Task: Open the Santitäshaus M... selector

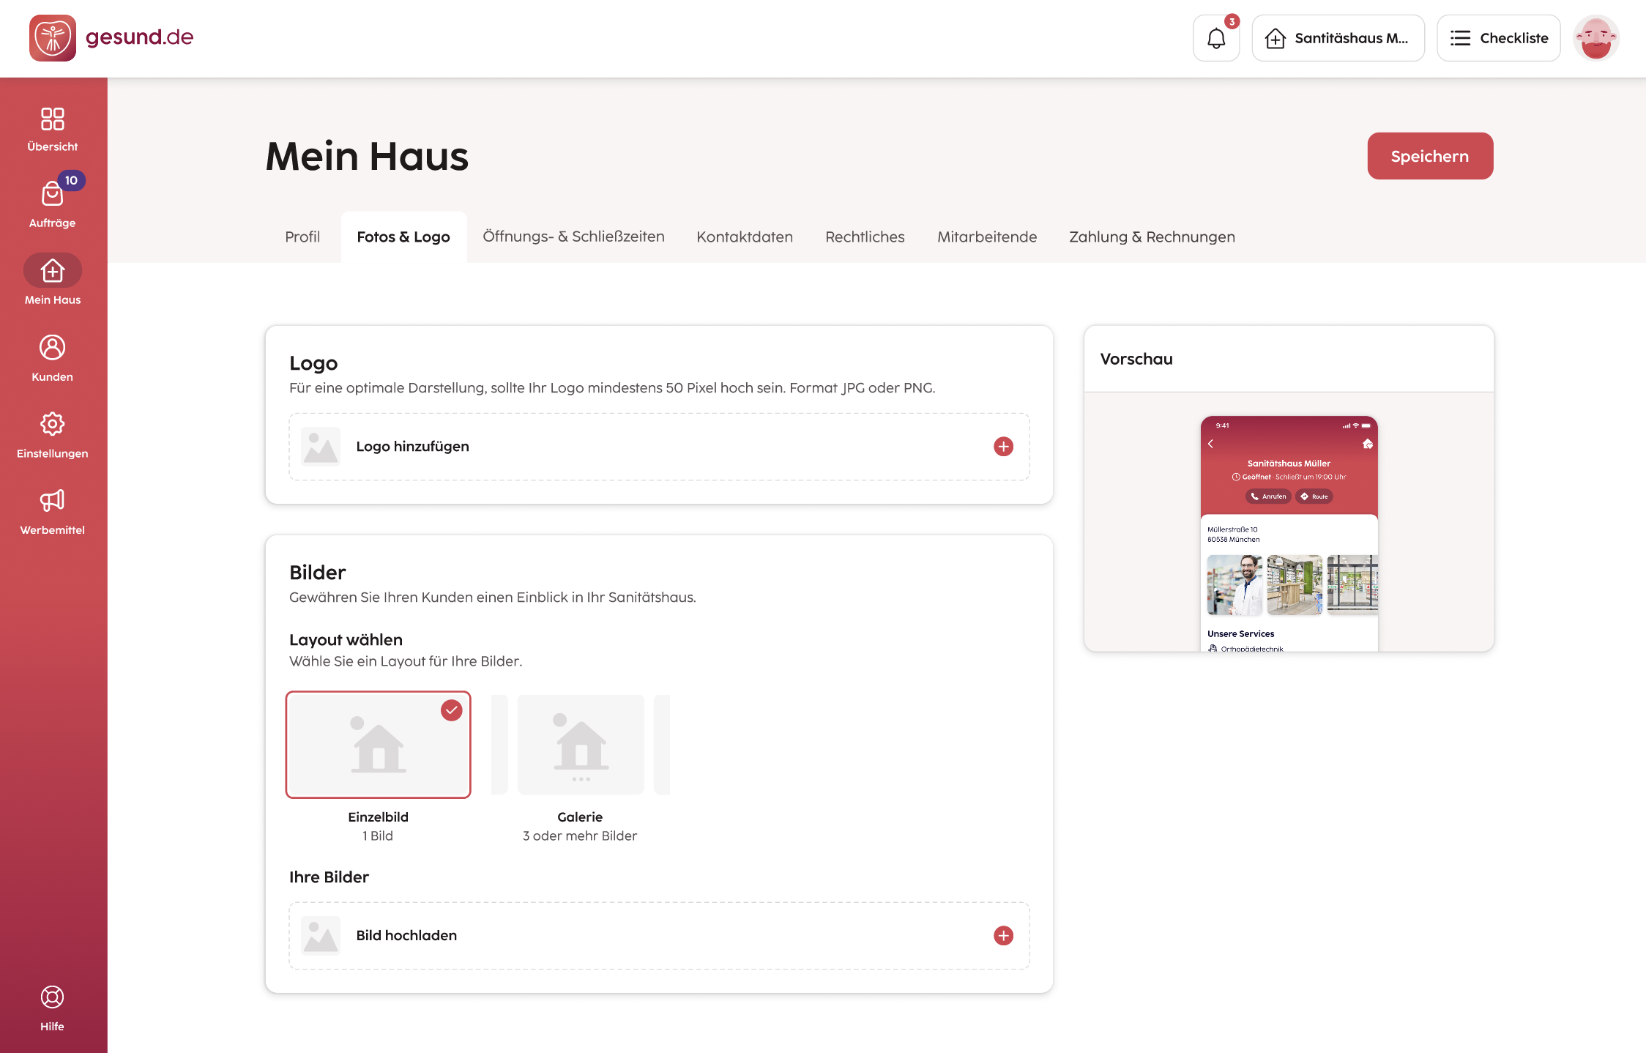Action: pos(1338,38)
